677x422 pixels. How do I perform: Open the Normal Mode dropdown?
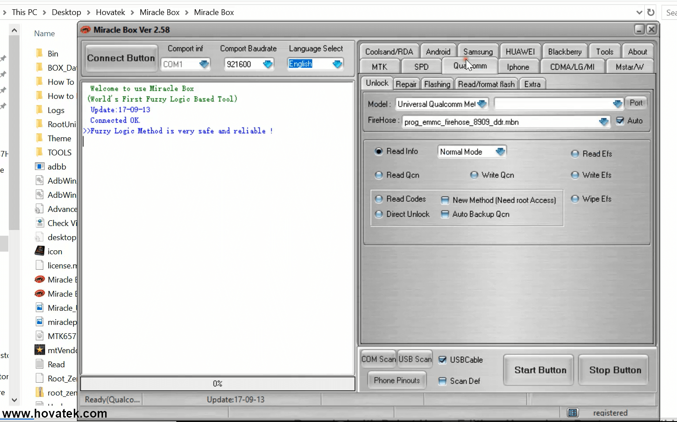tap(500, 152)
